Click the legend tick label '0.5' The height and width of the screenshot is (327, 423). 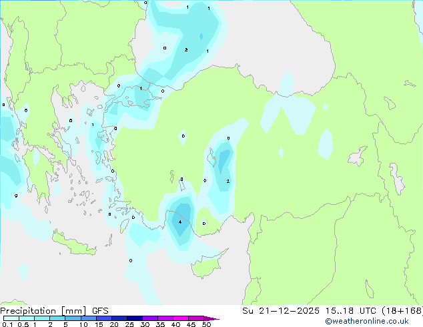tap(23, 324)
